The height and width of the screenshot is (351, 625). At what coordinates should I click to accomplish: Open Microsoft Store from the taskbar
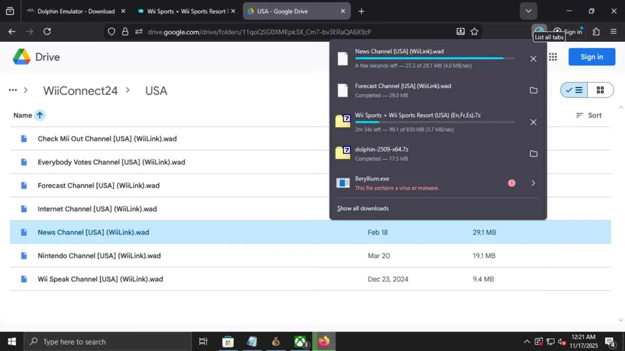228,342
